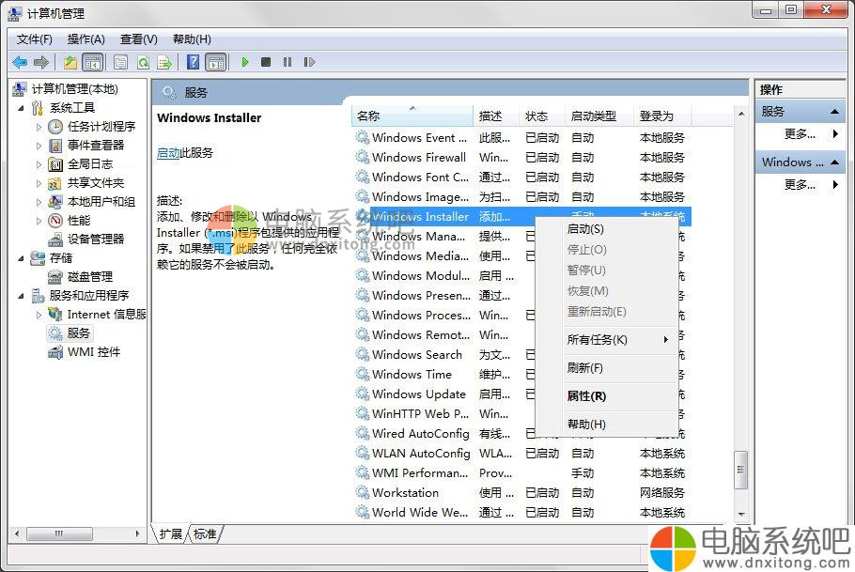Click the Restart service toolbar icon

[309, 62]
